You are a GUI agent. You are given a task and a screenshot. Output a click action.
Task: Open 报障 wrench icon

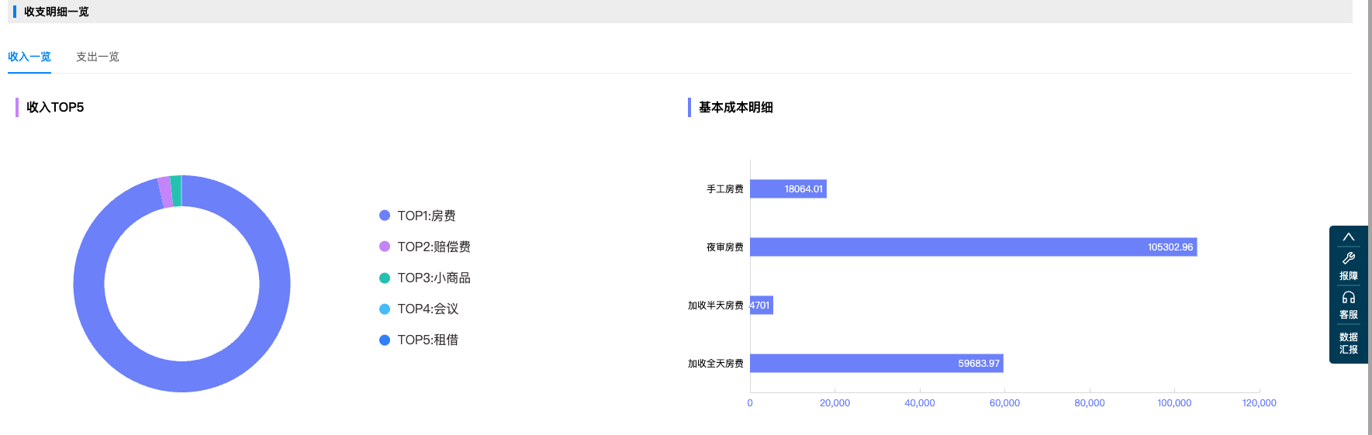pos(1348,266)
